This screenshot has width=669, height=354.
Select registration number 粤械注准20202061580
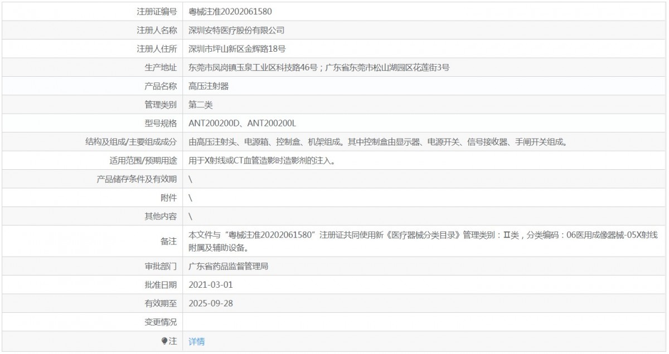click(x=231, y=11)
